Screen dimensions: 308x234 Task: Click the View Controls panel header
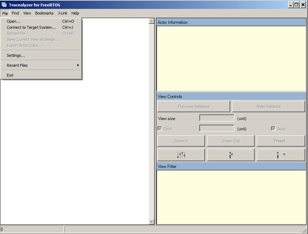click(231, 97)
